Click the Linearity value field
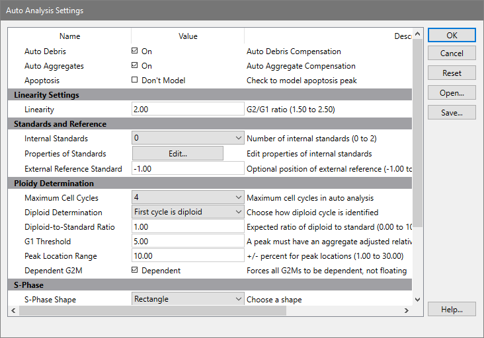This screenshot has height=338, width=484. click(188, 109)
